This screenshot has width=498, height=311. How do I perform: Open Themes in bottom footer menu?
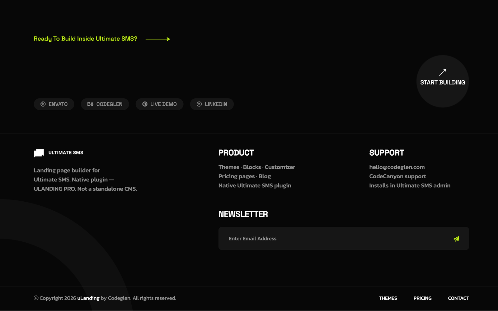pos(388,298)
